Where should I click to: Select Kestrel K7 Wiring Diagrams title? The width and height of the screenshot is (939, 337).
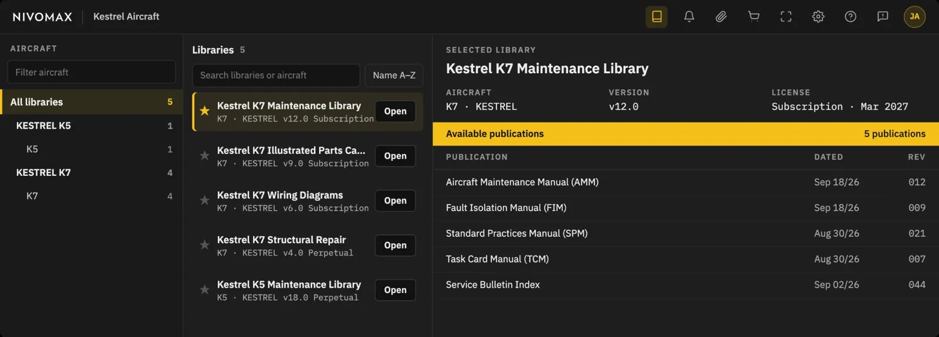[x=280, y=195]
